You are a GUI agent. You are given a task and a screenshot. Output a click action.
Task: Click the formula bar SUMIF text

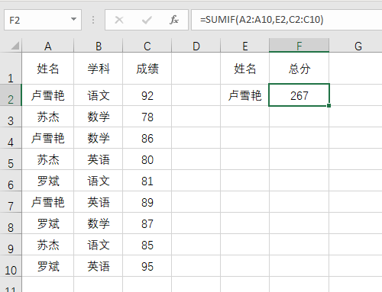262,20
